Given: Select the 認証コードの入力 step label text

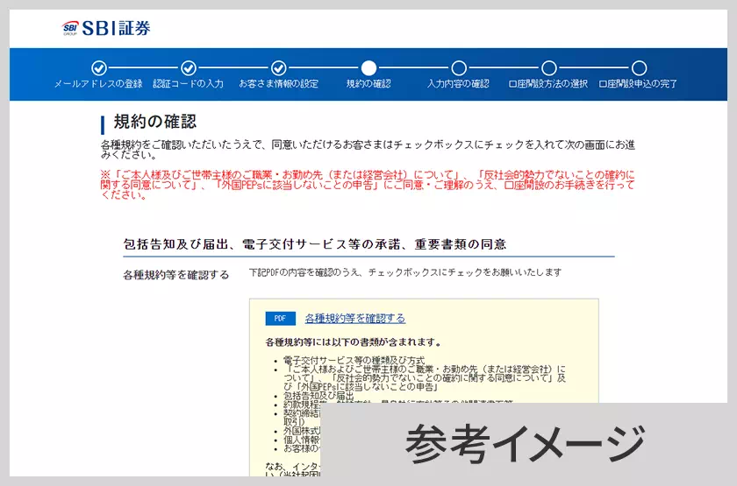Looking at the screenshot, I should (188, 84).
